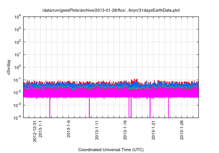Image resolution: width=219 pixels, height=153 pixels.
Task: Click the 10^3 y-axis tick label
Action: (x=18, y=29)
